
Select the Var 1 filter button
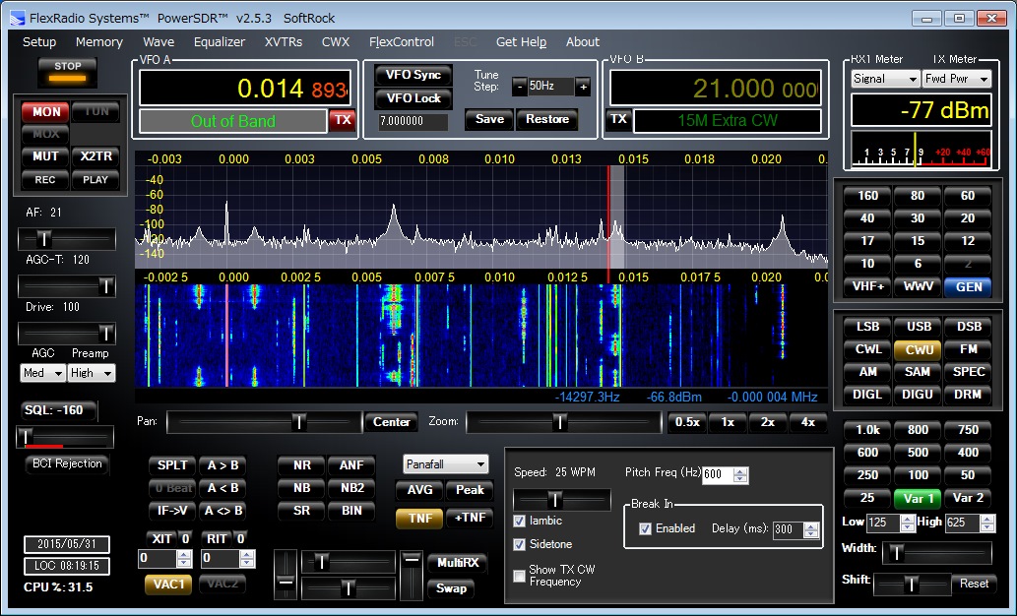tap(918, 499)
